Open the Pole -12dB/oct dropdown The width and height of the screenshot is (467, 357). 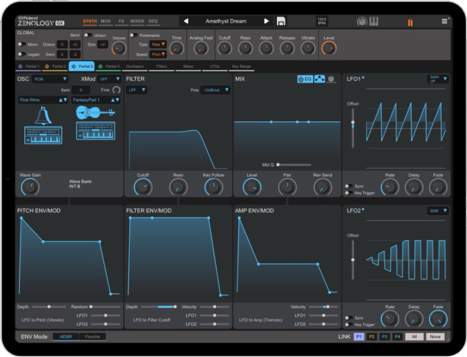[215, 90]
